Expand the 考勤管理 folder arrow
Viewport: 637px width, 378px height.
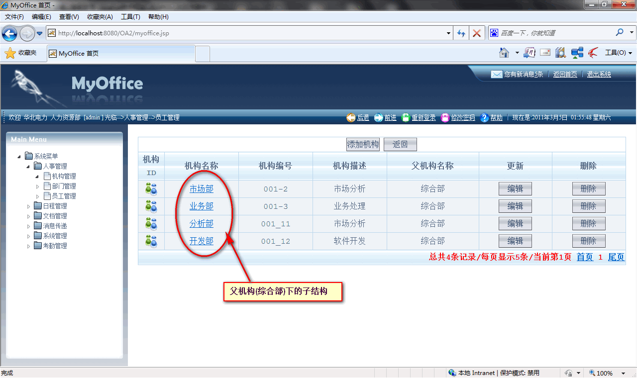[x=28, y=246]
